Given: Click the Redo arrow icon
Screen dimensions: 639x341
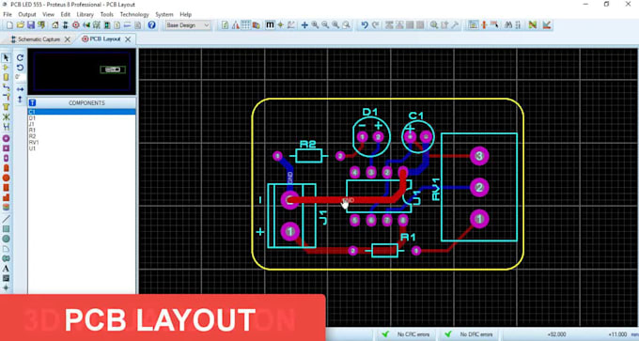Looking at the screenshot, I should [375, 25].
